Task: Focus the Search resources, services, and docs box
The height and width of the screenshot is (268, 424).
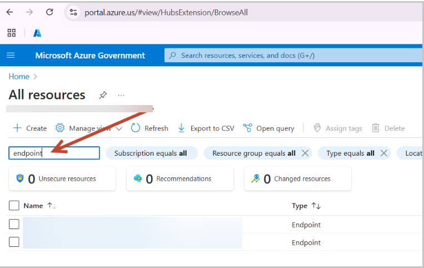Action: [x=293, y=56]
